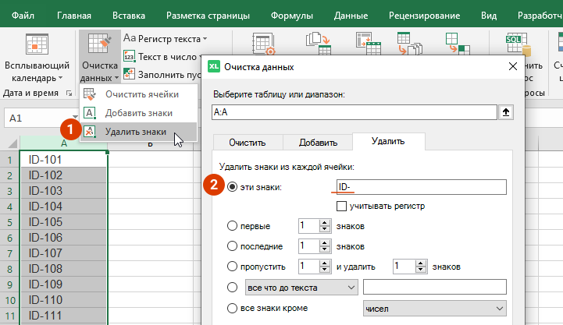The image size is (563, 325).
Task: Open the Формулы ribbon tab
Action: [292, 15]
